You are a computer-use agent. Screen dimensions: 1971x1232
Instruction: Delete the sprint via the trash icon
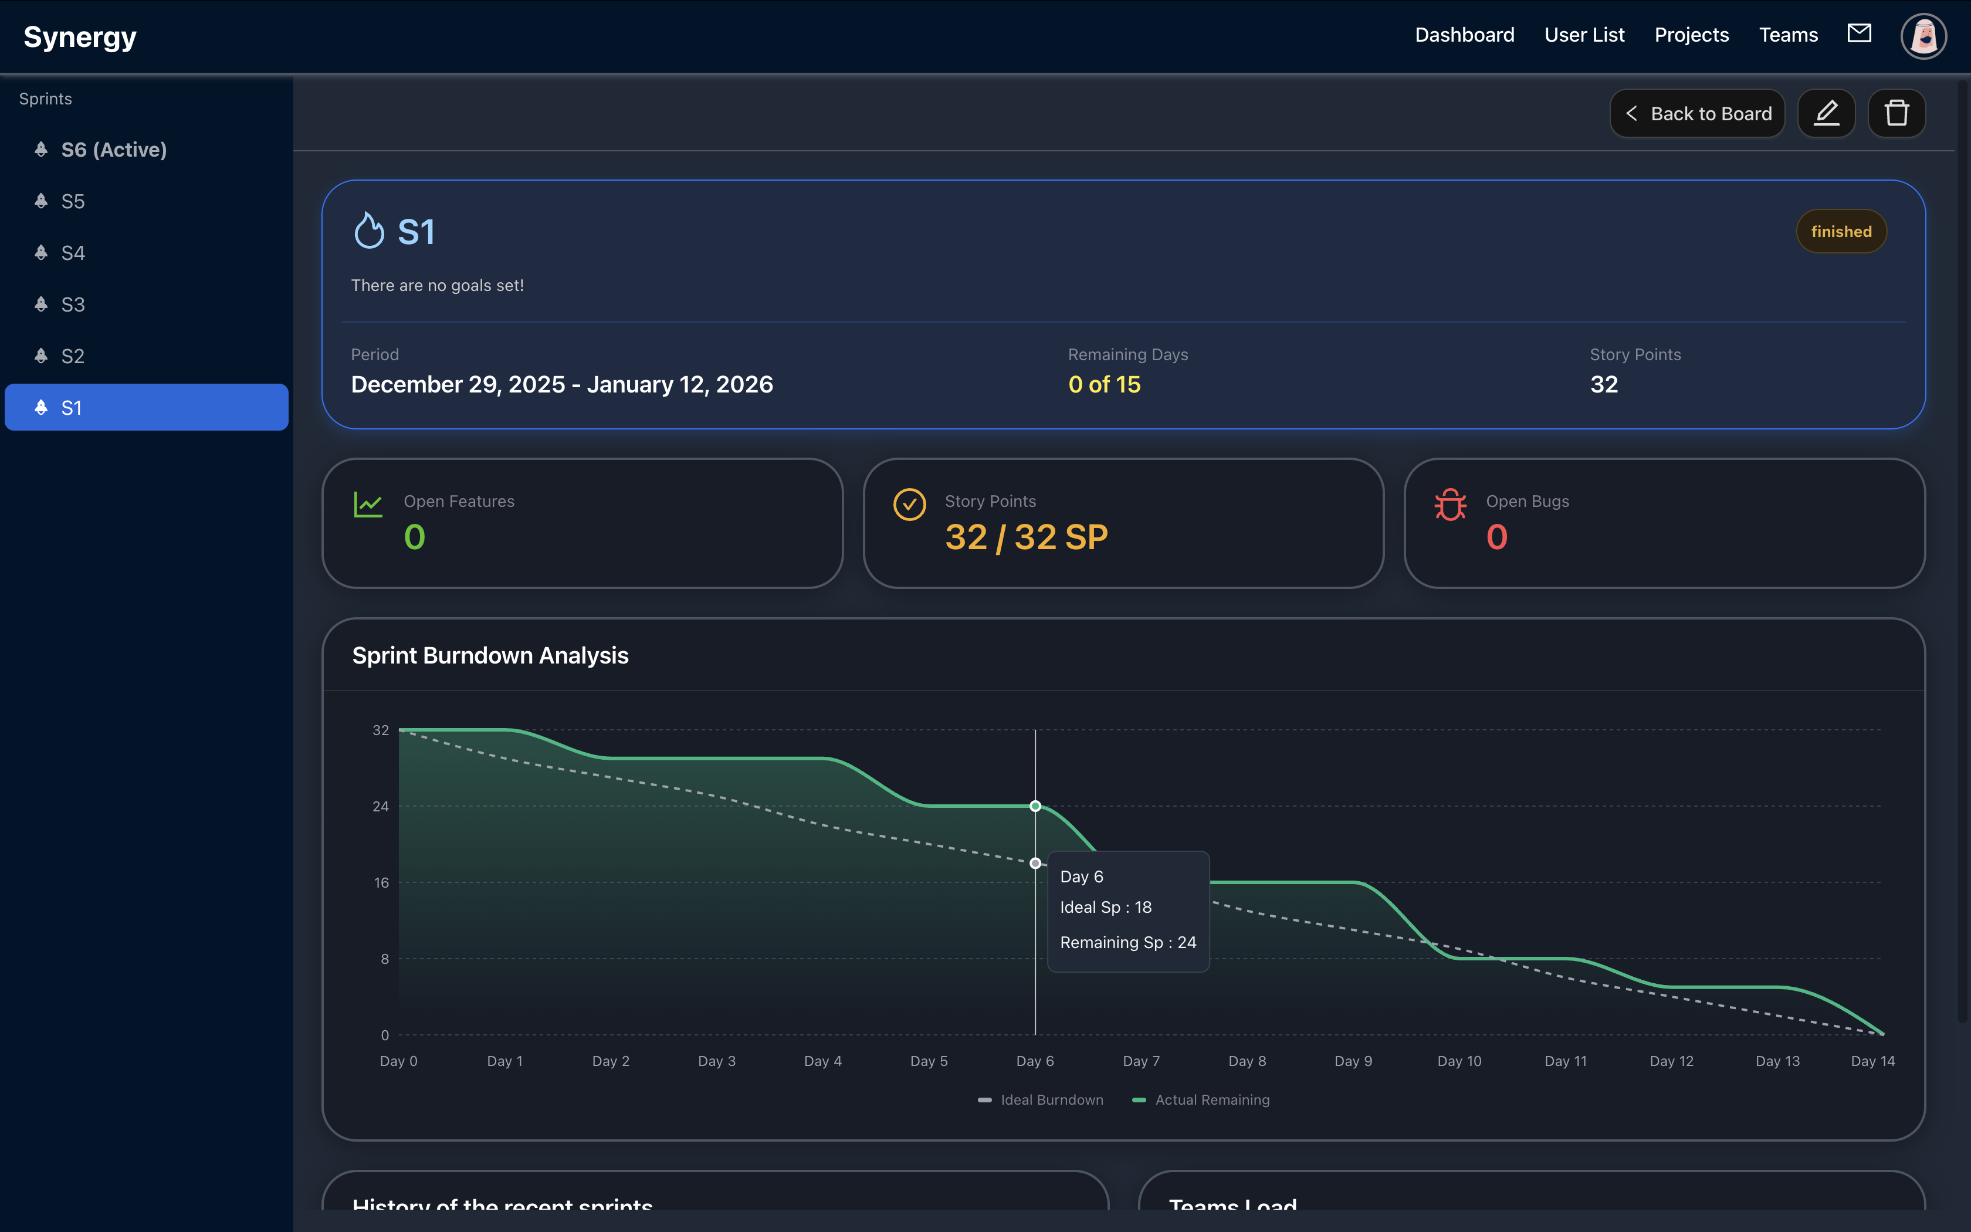[1897, 113]
